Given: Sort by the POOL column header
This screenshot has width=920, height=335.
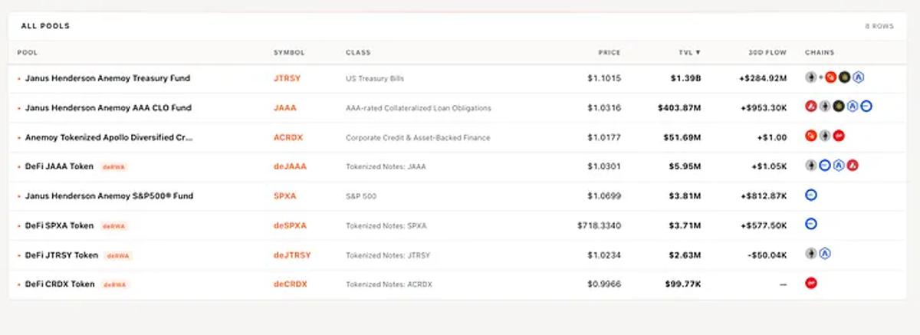Looking at the screenshot, I should (x=28, y=53).
